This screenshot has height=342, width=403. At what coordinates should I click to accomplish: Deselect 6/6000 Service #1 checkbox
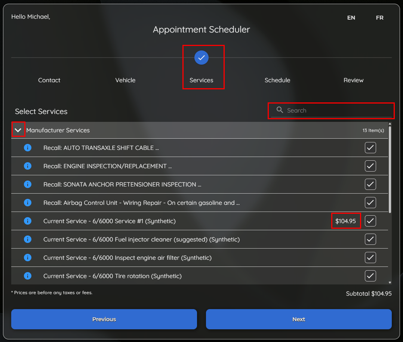[x=370, y=221]
